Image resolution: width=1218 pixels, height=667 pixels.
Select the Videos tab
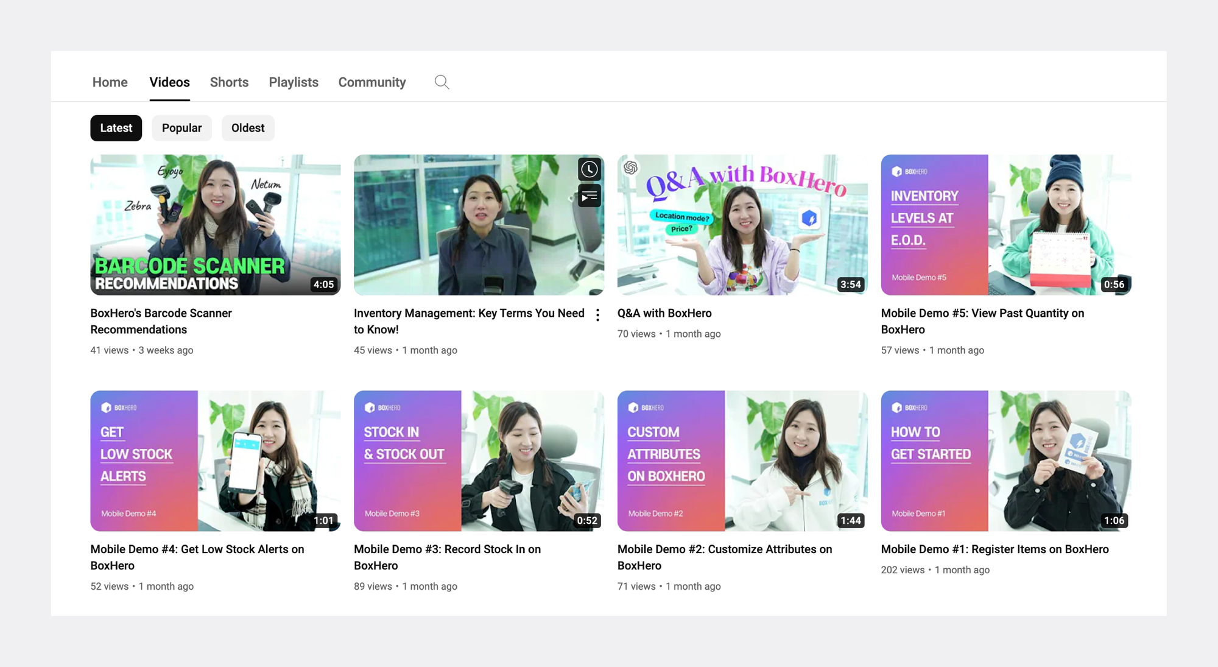[169, 82]
